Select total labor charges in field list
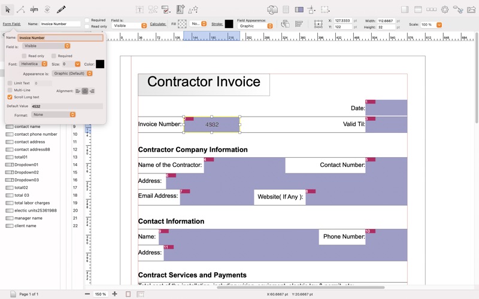This screenshot has height=299, width=479. coord(32,203)
